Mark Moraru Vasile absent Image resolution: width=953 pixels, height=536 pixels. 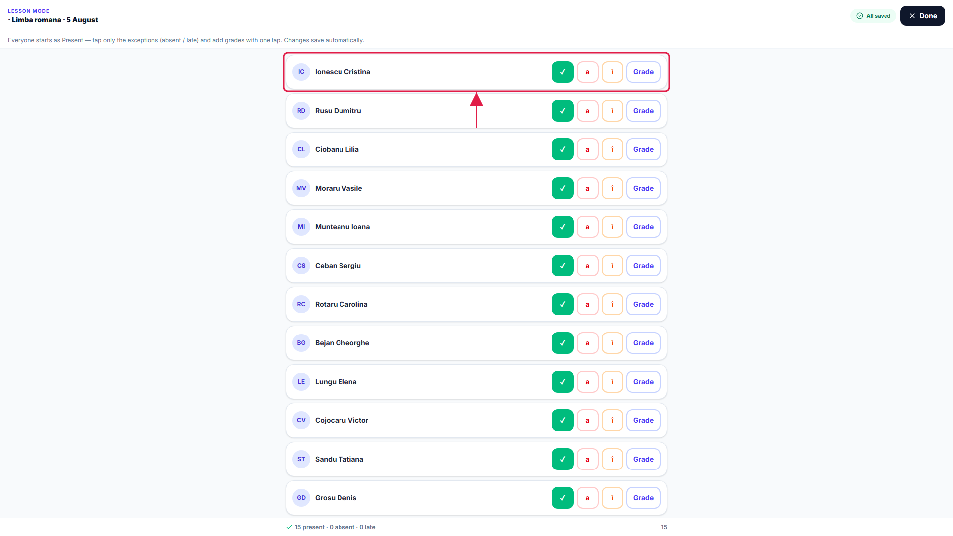(587, 188)
